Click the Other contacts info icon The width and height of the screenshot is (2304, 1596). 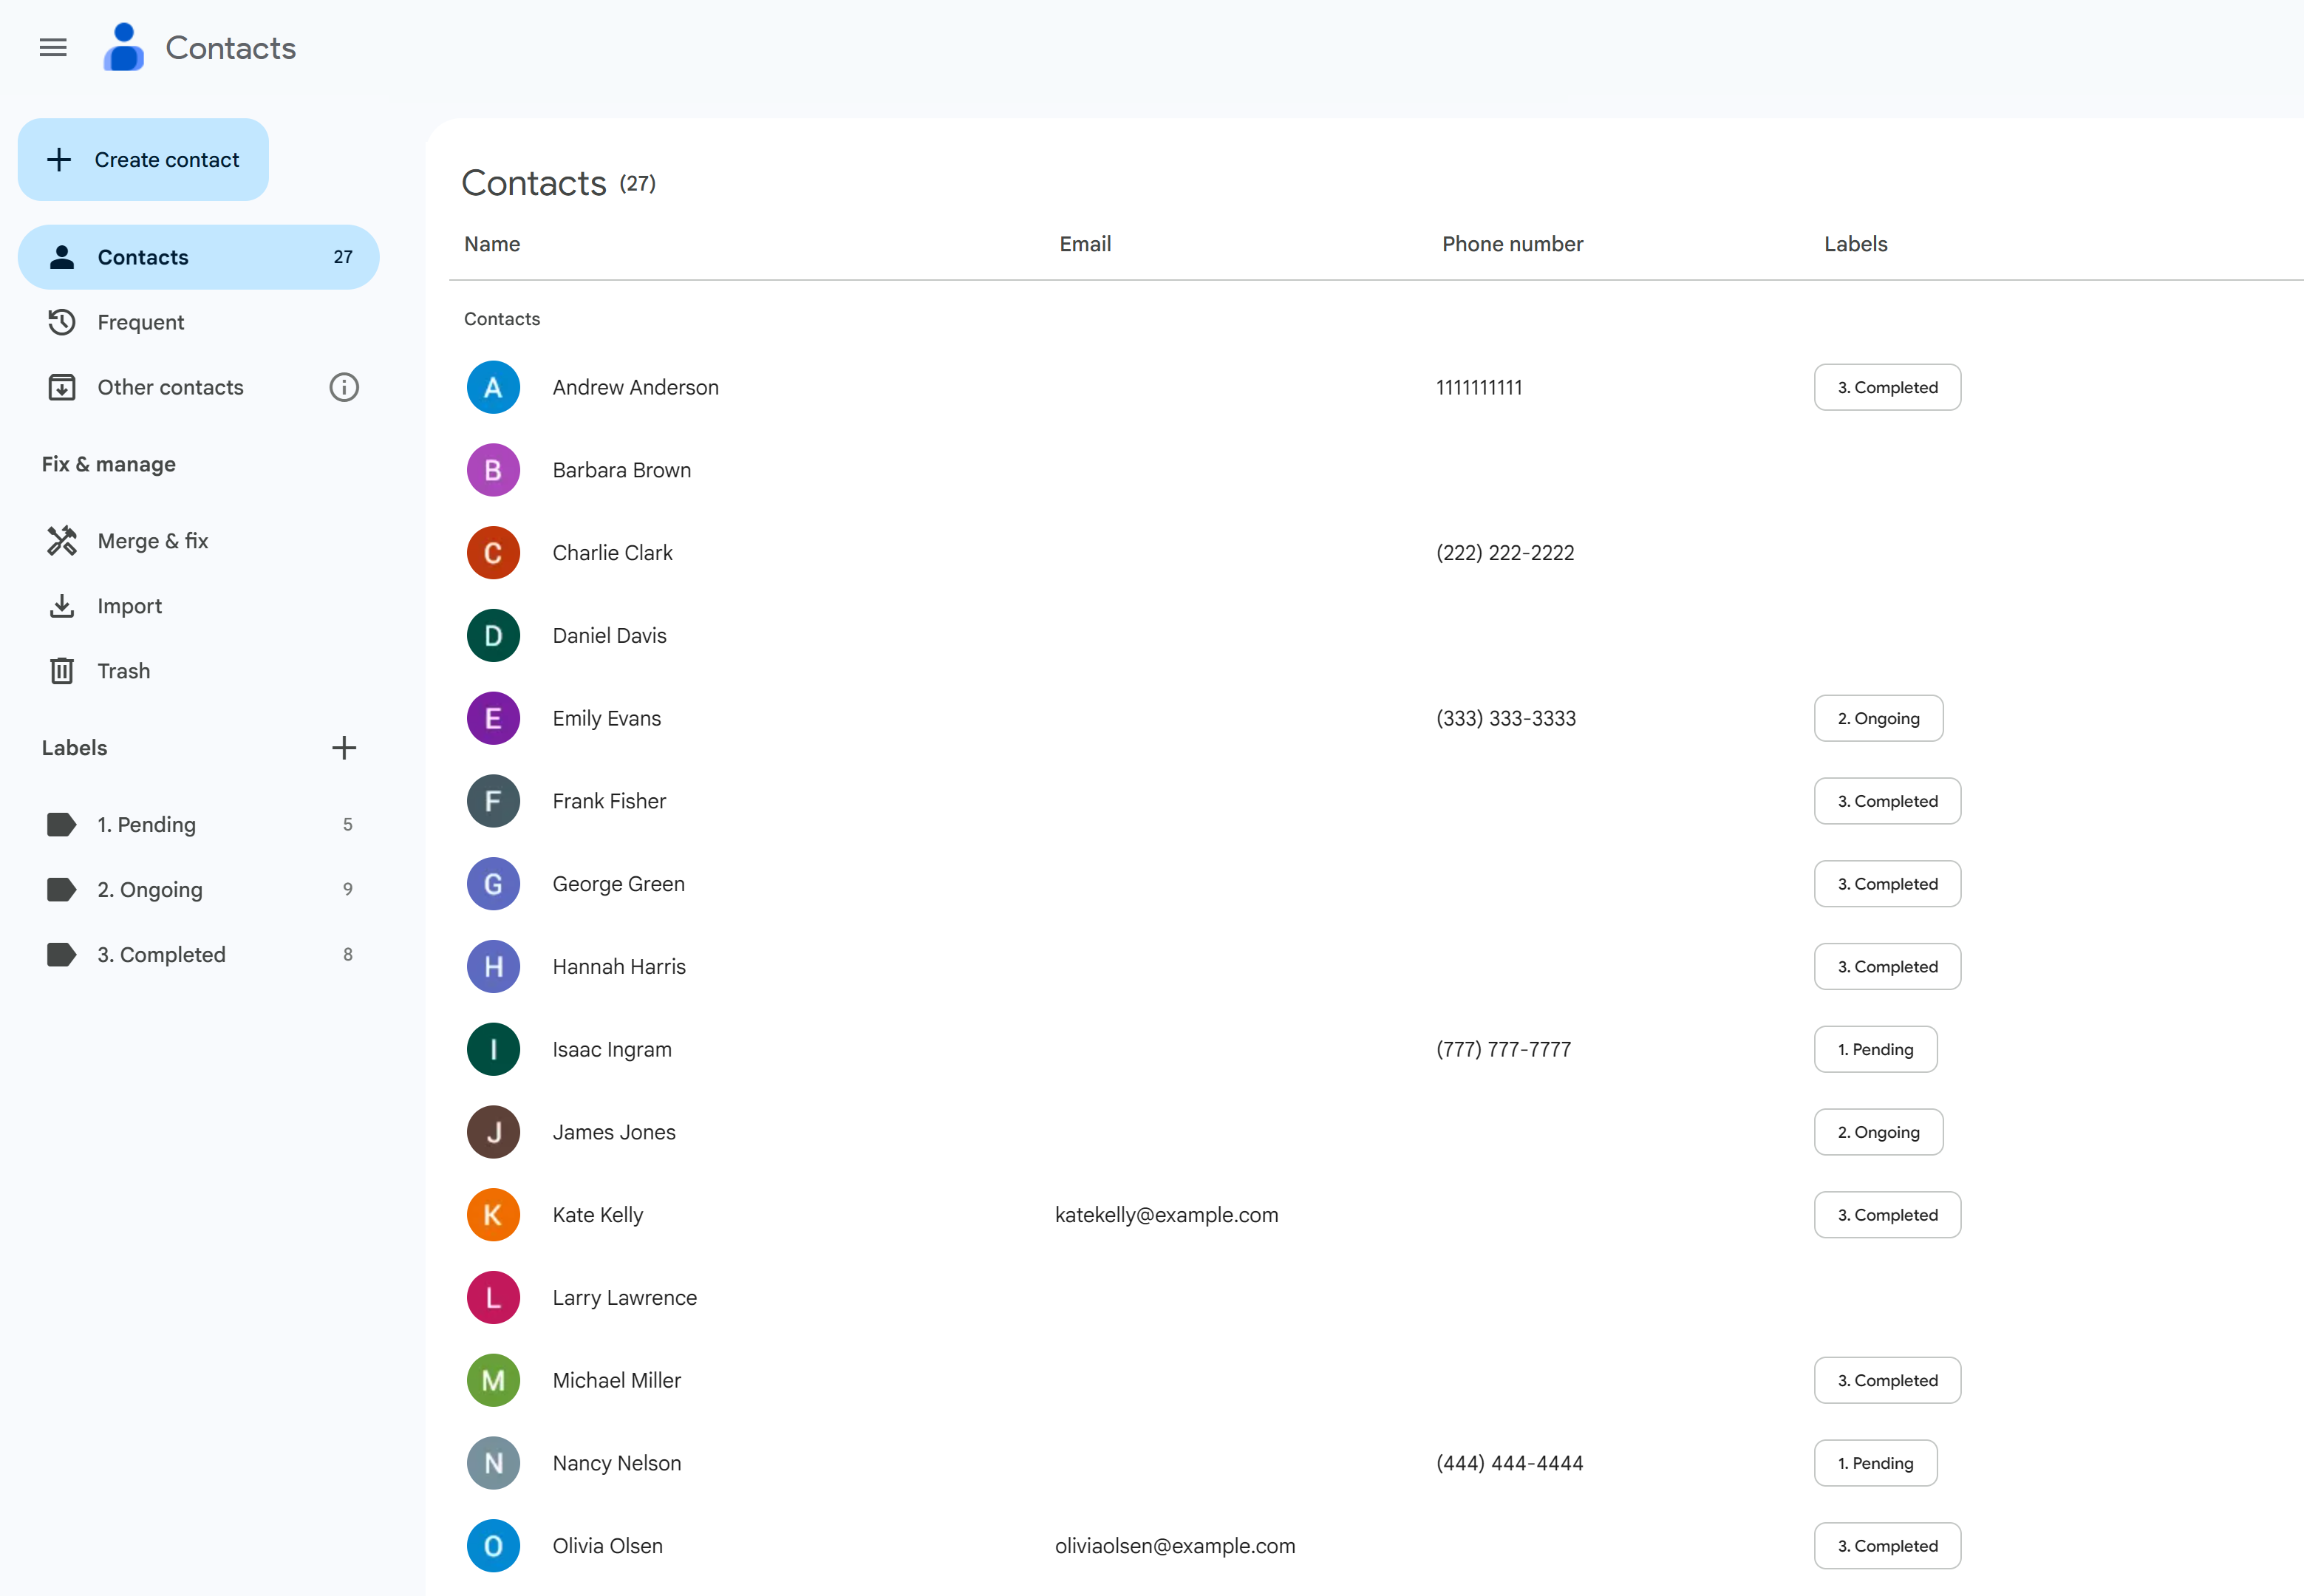tap(344, 387)
